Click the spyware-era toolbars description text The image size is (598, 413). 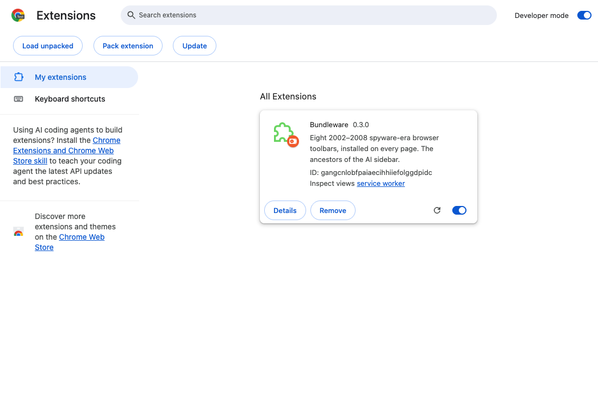(374, 149)
